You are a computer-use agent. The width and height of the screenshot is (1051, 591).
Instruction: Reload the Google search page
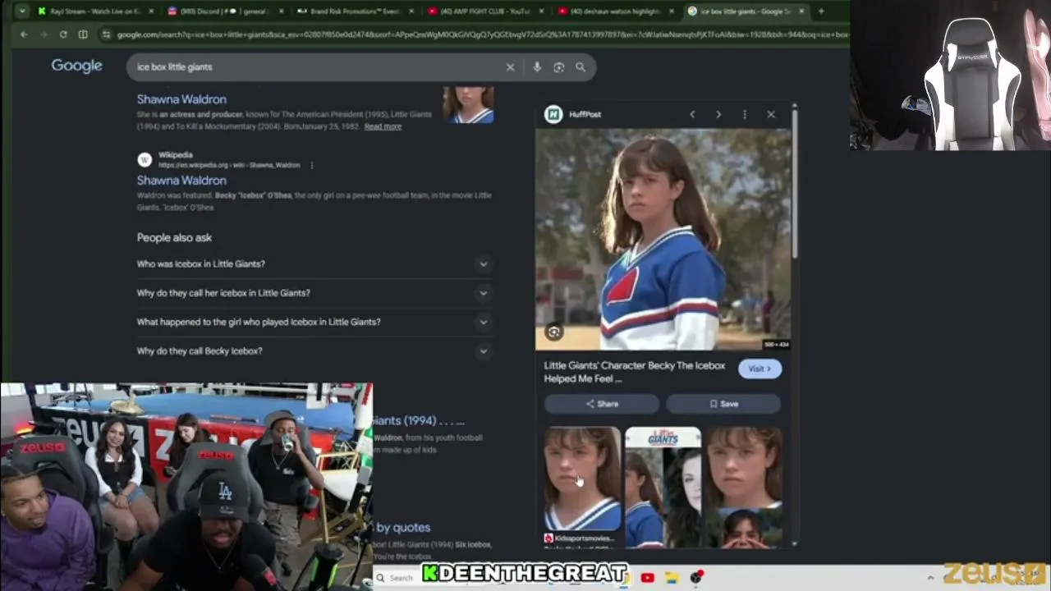[x=63, y=34]
